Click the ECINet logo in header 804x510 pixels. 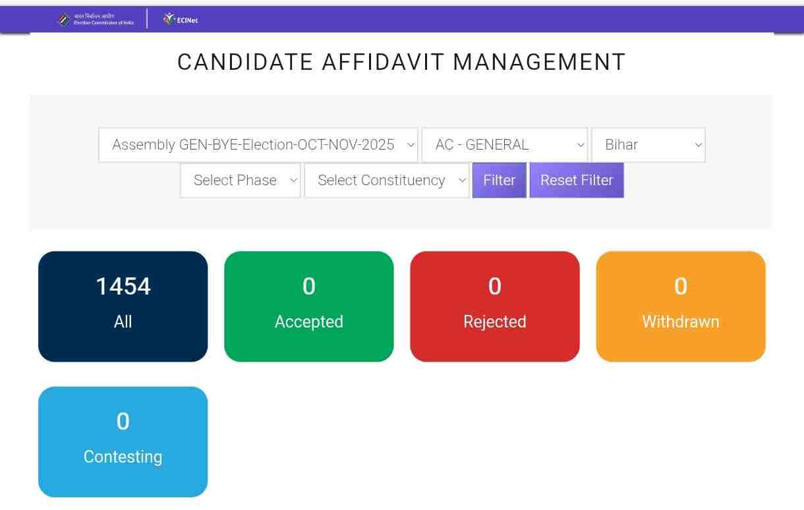point(181,20)
